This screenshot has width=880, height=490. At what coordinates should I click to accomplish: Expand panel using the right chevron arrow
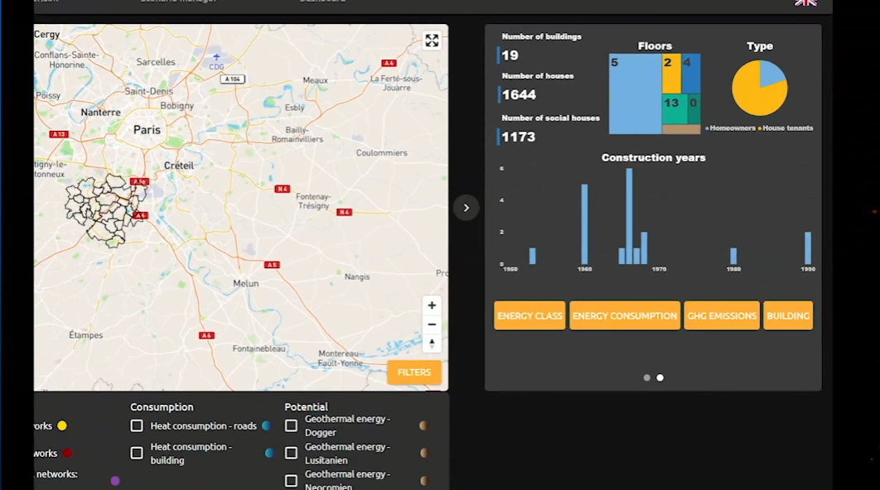point(467,208)
